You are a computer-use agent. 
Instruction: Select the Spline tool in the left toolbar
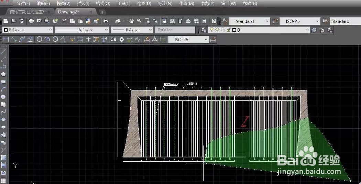click(3, 112)
